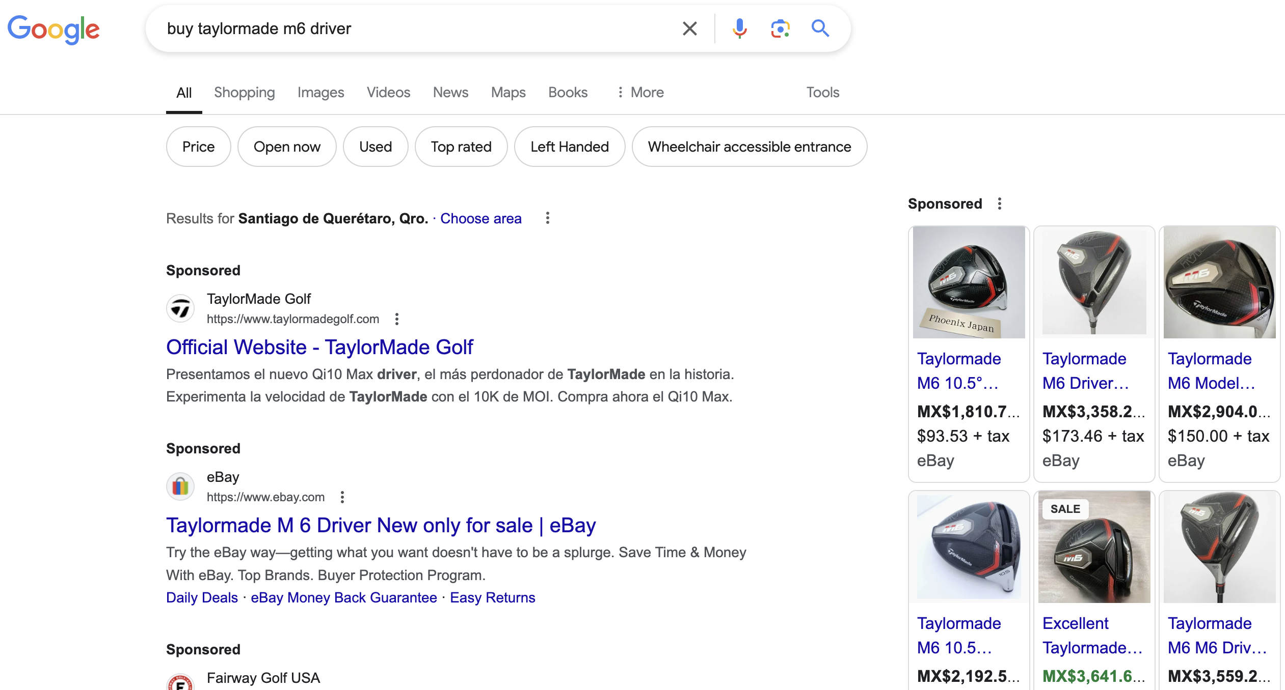Switch to the Images tab
The height and width of the screenshot is (690, 1285).
(320, 92)
